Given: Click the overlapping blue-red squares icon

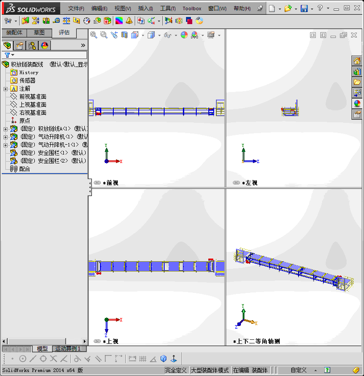Looking at the screenshot, I should coord(189,21).
